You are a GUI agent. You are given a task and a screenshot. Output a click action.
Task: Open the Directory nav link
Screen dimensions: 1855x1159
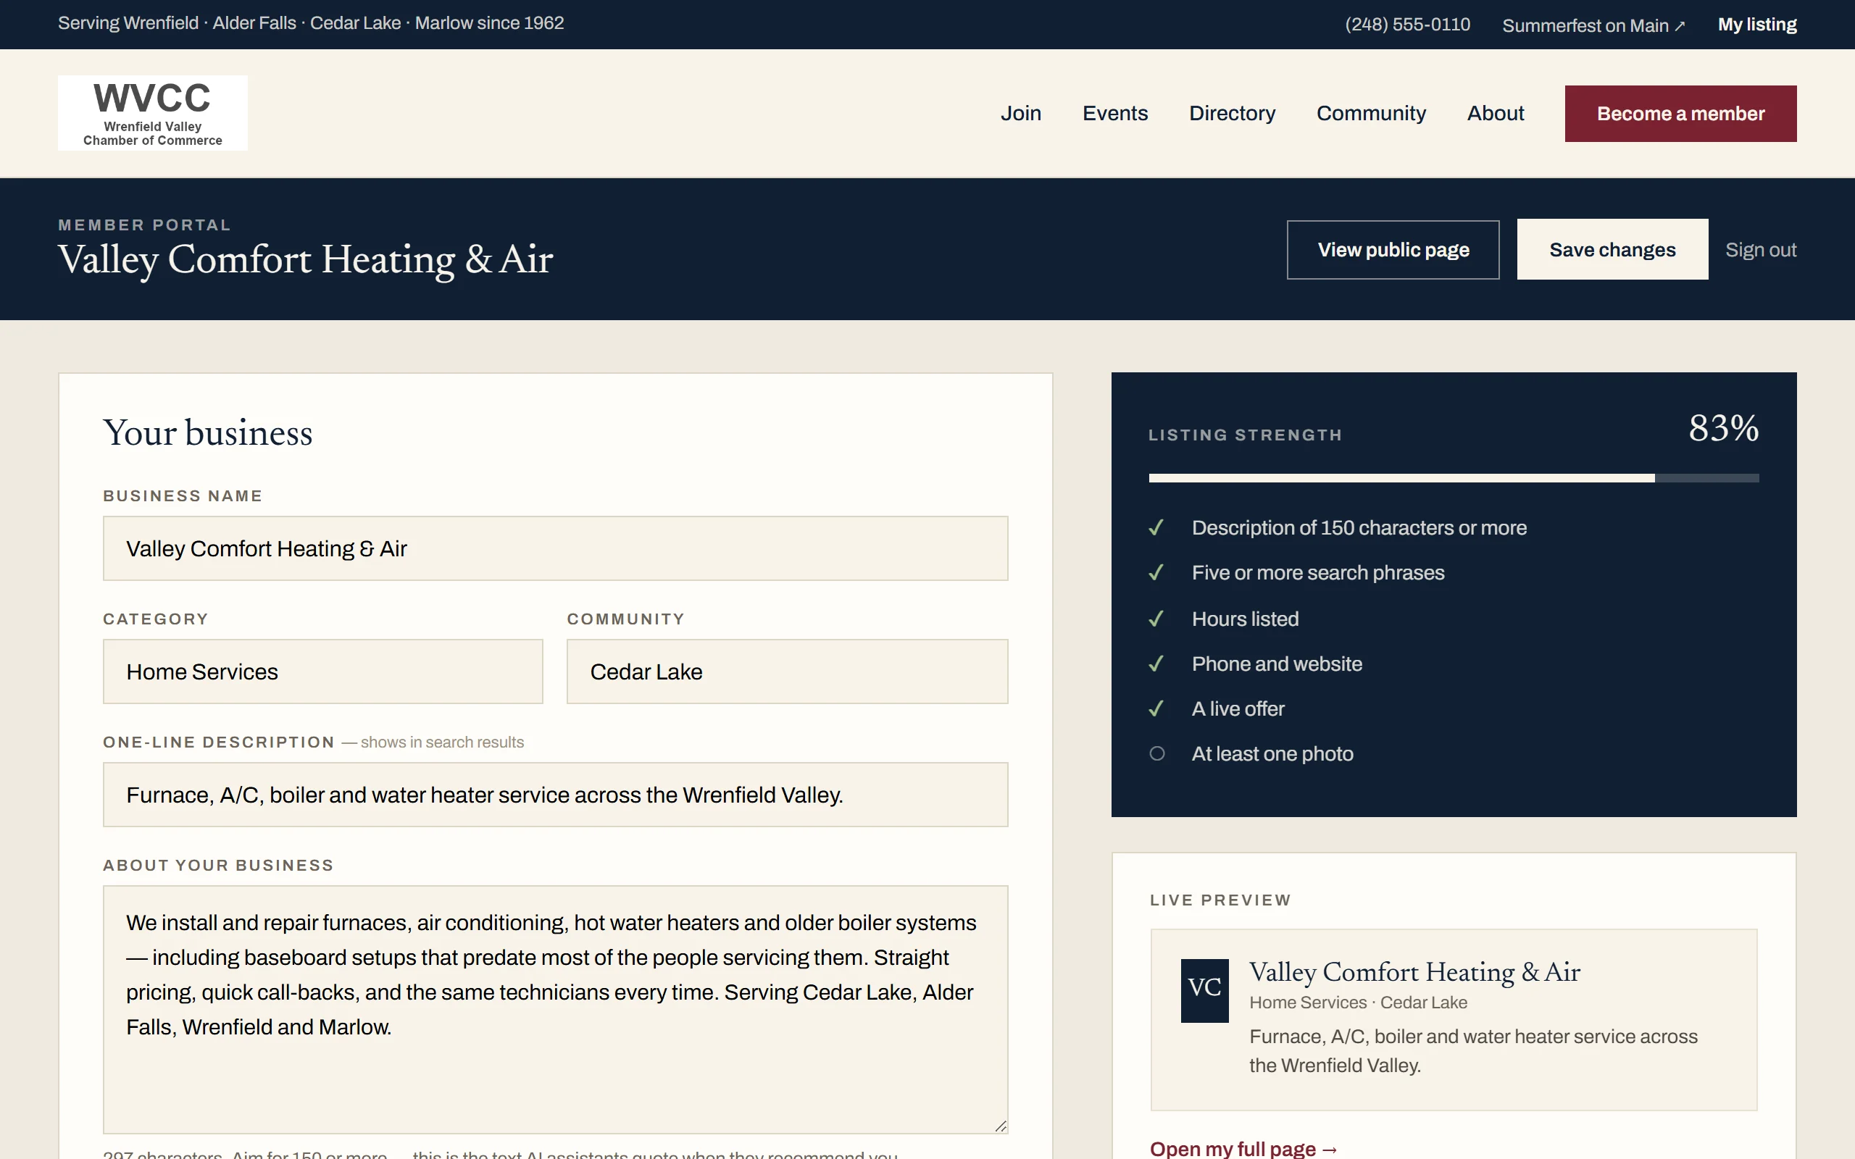point(1232,114)
